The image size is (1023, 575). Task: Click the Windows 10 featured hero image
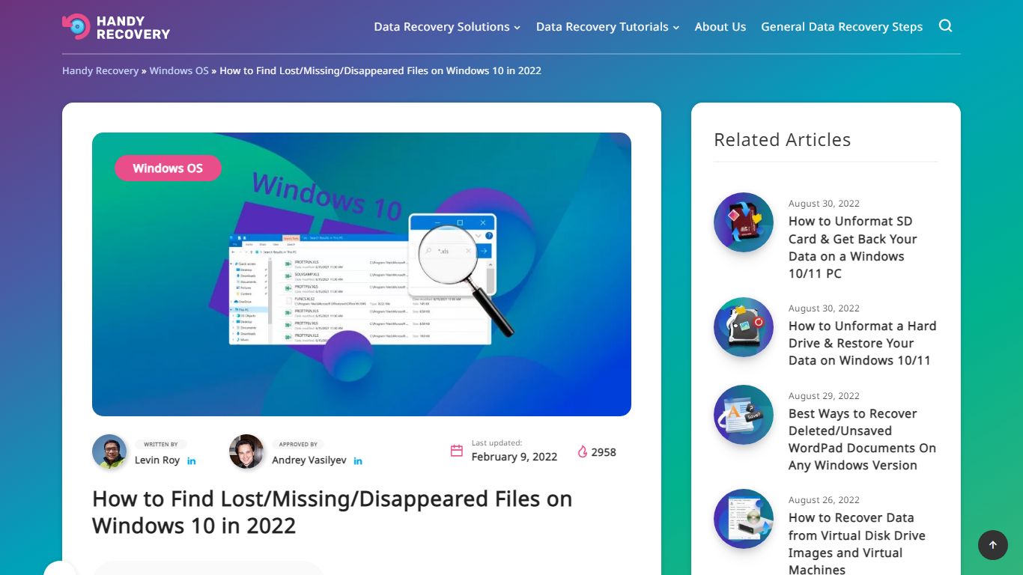(x=362, y=274)
